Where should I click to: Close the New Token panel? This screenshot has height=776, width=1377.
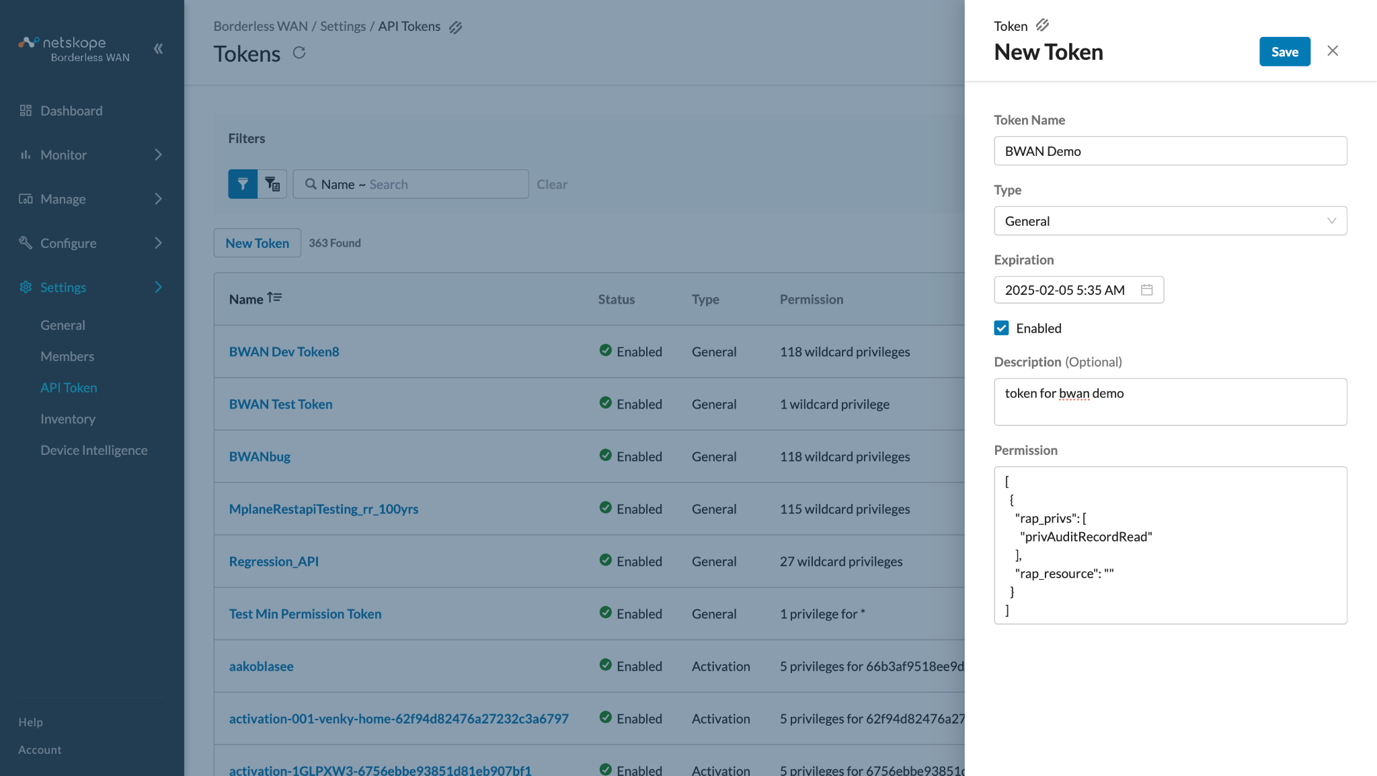pos(1333,51)
